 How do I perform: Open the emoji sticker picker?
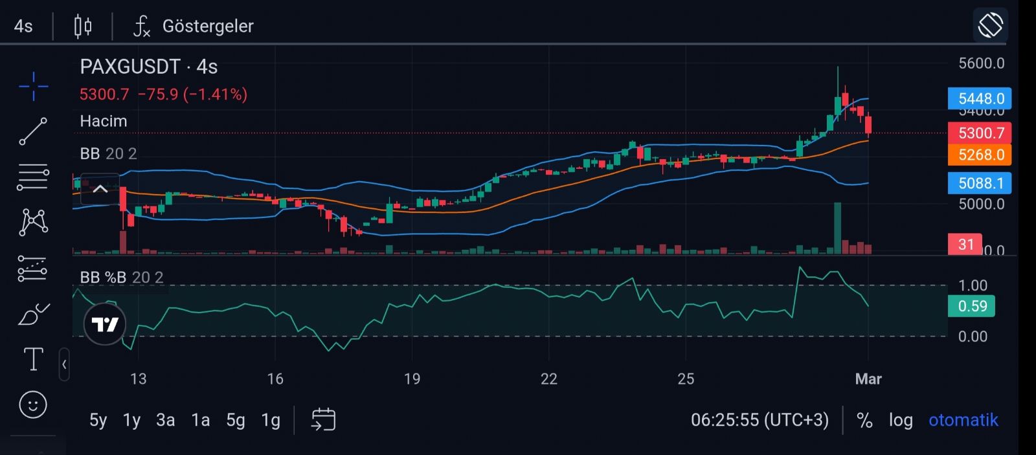pos(33,405)
